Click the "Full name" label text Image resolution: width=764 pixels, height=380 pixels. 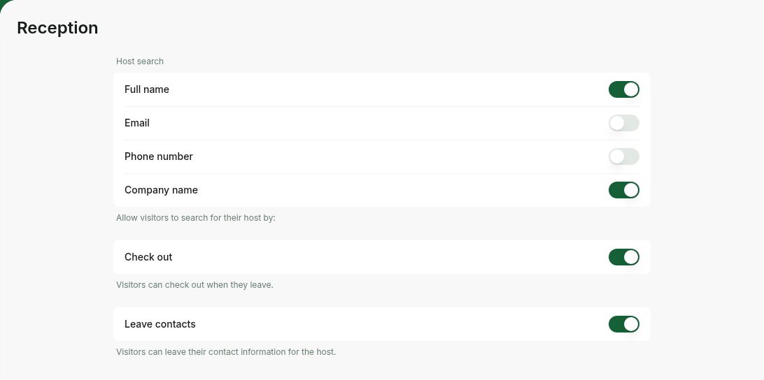point(147,89)
